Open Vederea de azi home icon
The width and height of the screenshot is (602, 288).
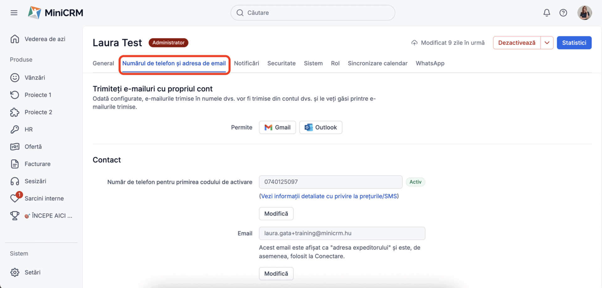tap(15, 39)
